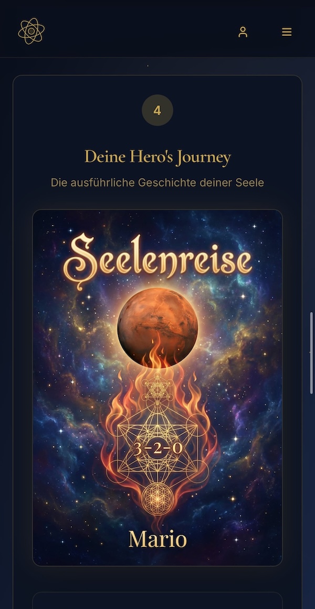This screenshot has height=609, width=315.
Task: Click the small dot above the card
Action: (148, 66)
